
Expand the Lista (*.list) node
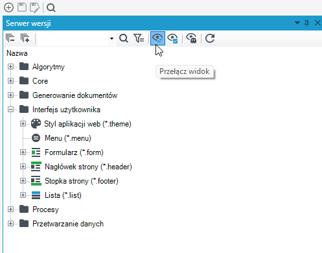pyautogui.click(x=23, y=195)
